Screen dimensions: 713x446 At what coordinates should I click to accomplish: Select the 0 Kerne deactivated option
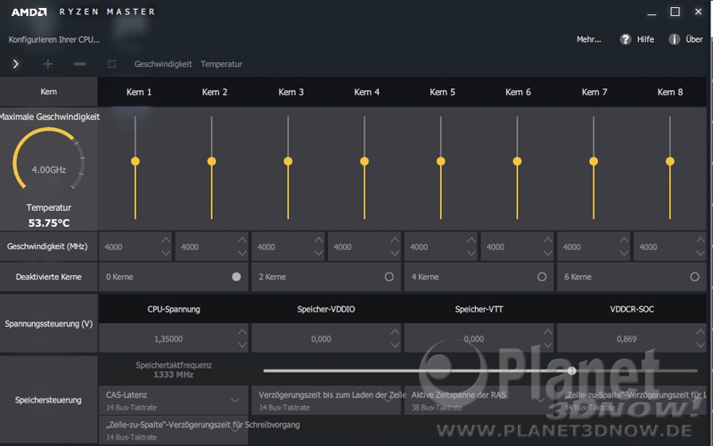coord(236,277)
